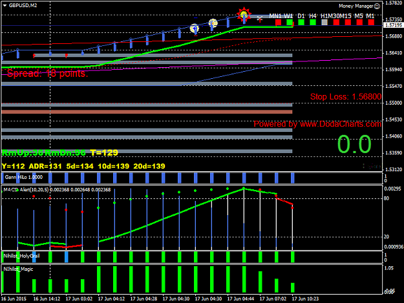Click the ADR=131 value
The height and width of the screenshot is (303, 404).
click(45, 166)
